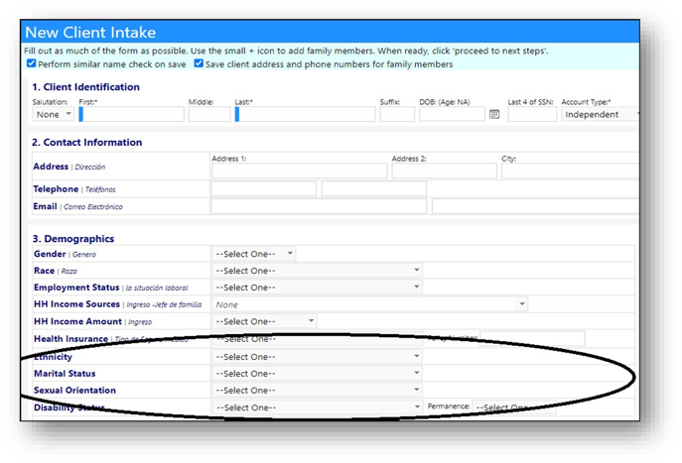
Task: Click the 1. Client Identification heading
Action: pos(85,87)
